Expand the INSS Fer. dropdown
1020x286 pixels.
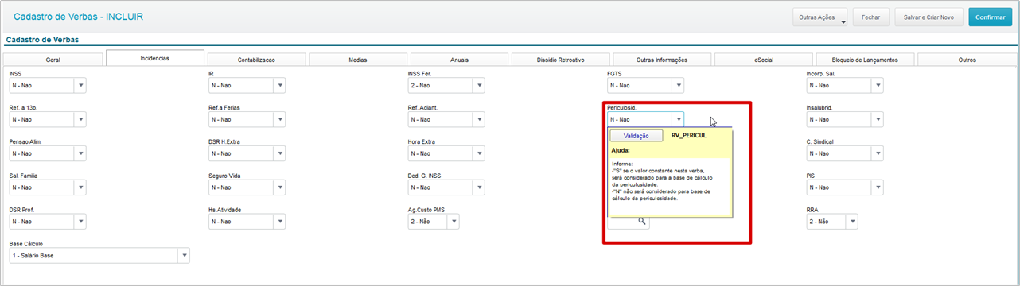478,86
